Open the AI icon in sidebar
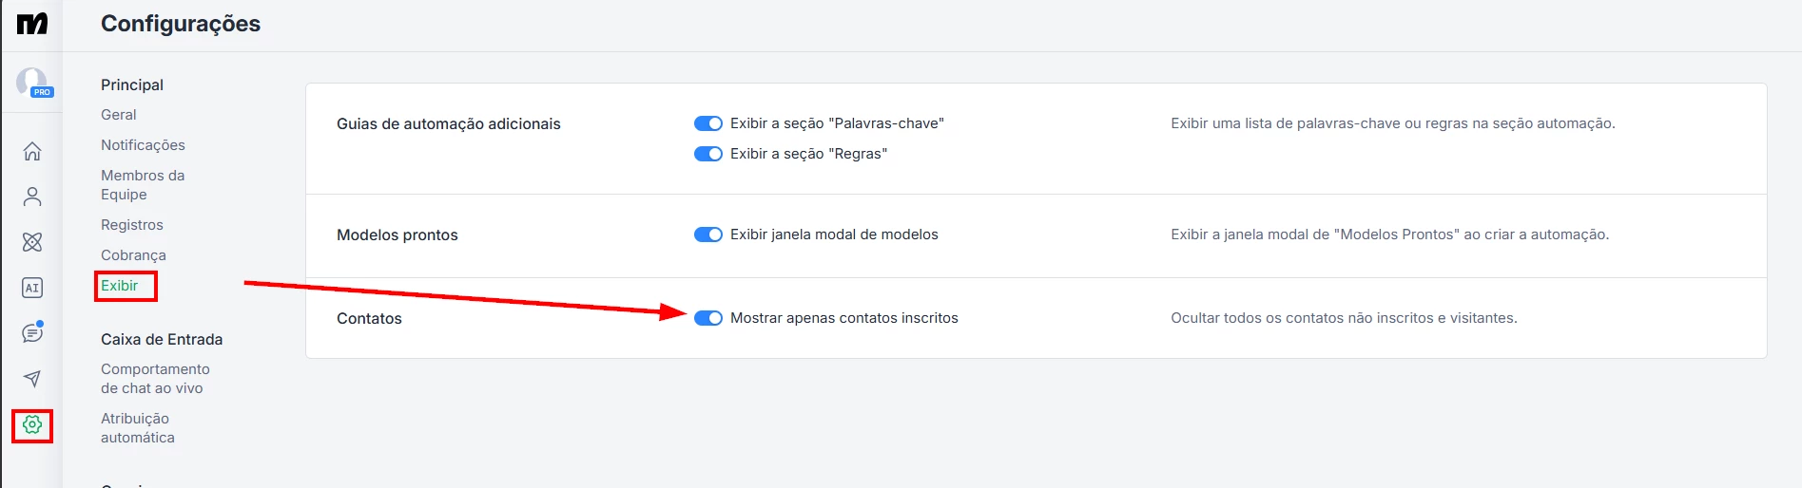The width and height of the screenshot is (1802, 488). [32, 288]
